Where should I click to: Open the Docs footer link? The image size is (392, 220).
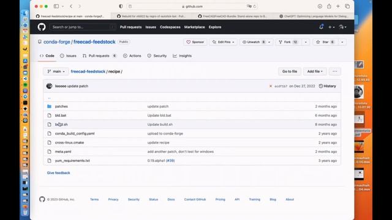pos(171,199)
